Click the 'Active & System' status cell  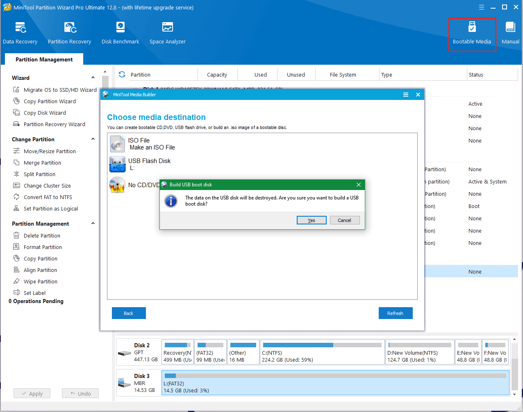pyautogui.click(x=487, y=181)
